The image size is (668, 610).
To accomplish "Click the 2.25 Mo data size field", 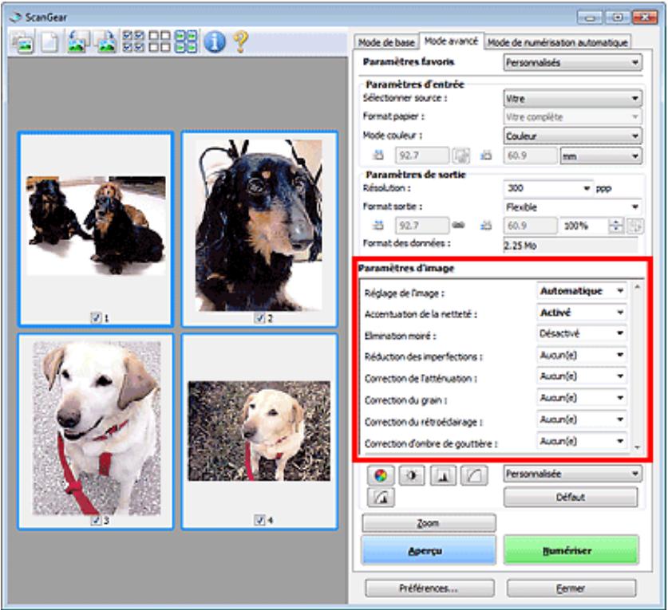I will pos(571,246).
